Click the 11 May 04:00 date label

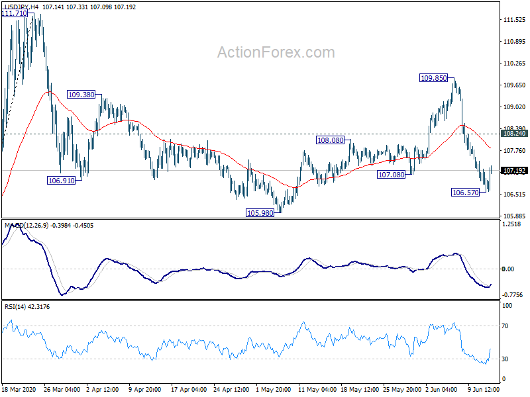(317, 389)
